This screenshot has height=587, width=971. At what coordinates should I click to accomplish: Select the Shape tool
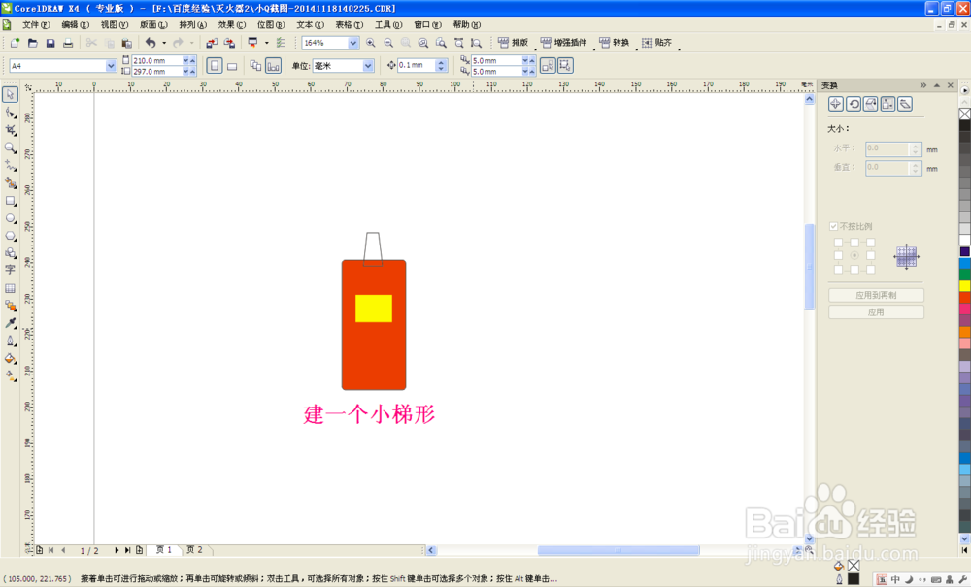[x=11, y=111]
